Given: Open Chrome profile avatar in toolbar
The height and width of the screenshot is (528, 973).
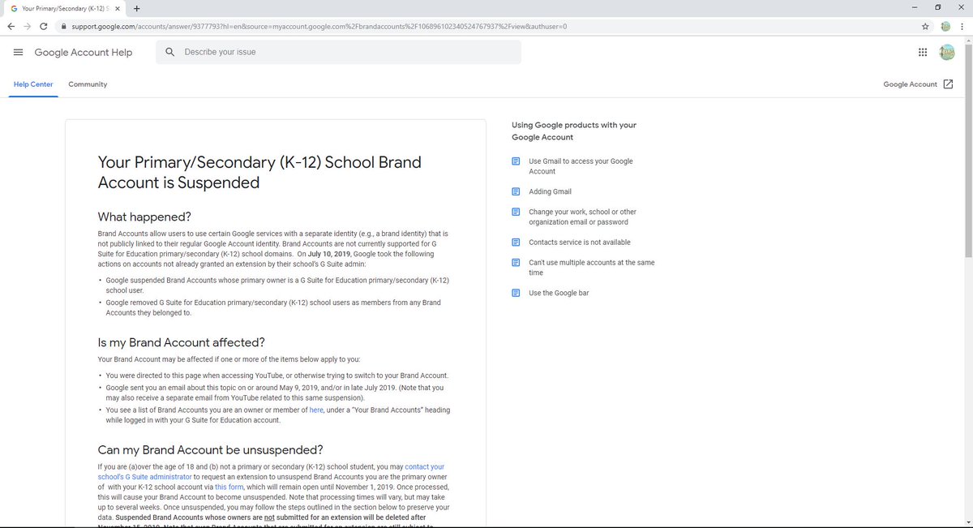Looking at the screenshot, I should click(x=945, y=26).
